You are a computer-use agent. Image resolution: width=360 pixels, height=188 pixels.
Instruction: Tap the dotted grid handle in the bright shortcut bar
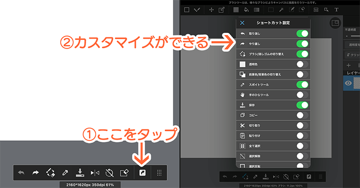[159, 173]
